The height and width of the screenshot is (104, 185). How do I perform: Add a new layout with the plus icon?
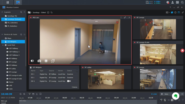tap(25, 12)
